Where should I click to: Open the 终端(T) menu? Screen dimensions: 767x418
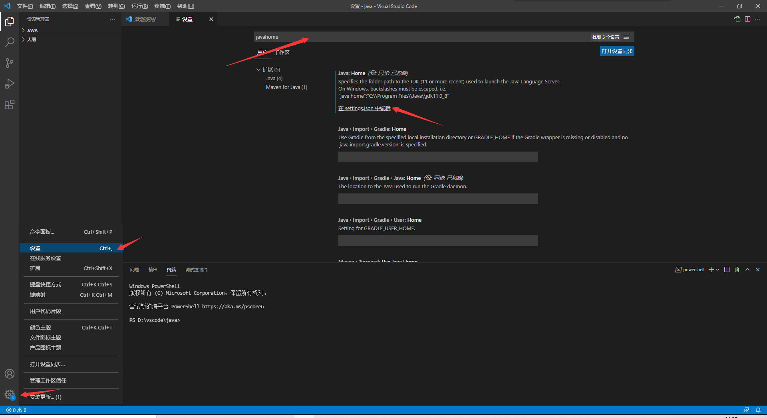point(163,6)
